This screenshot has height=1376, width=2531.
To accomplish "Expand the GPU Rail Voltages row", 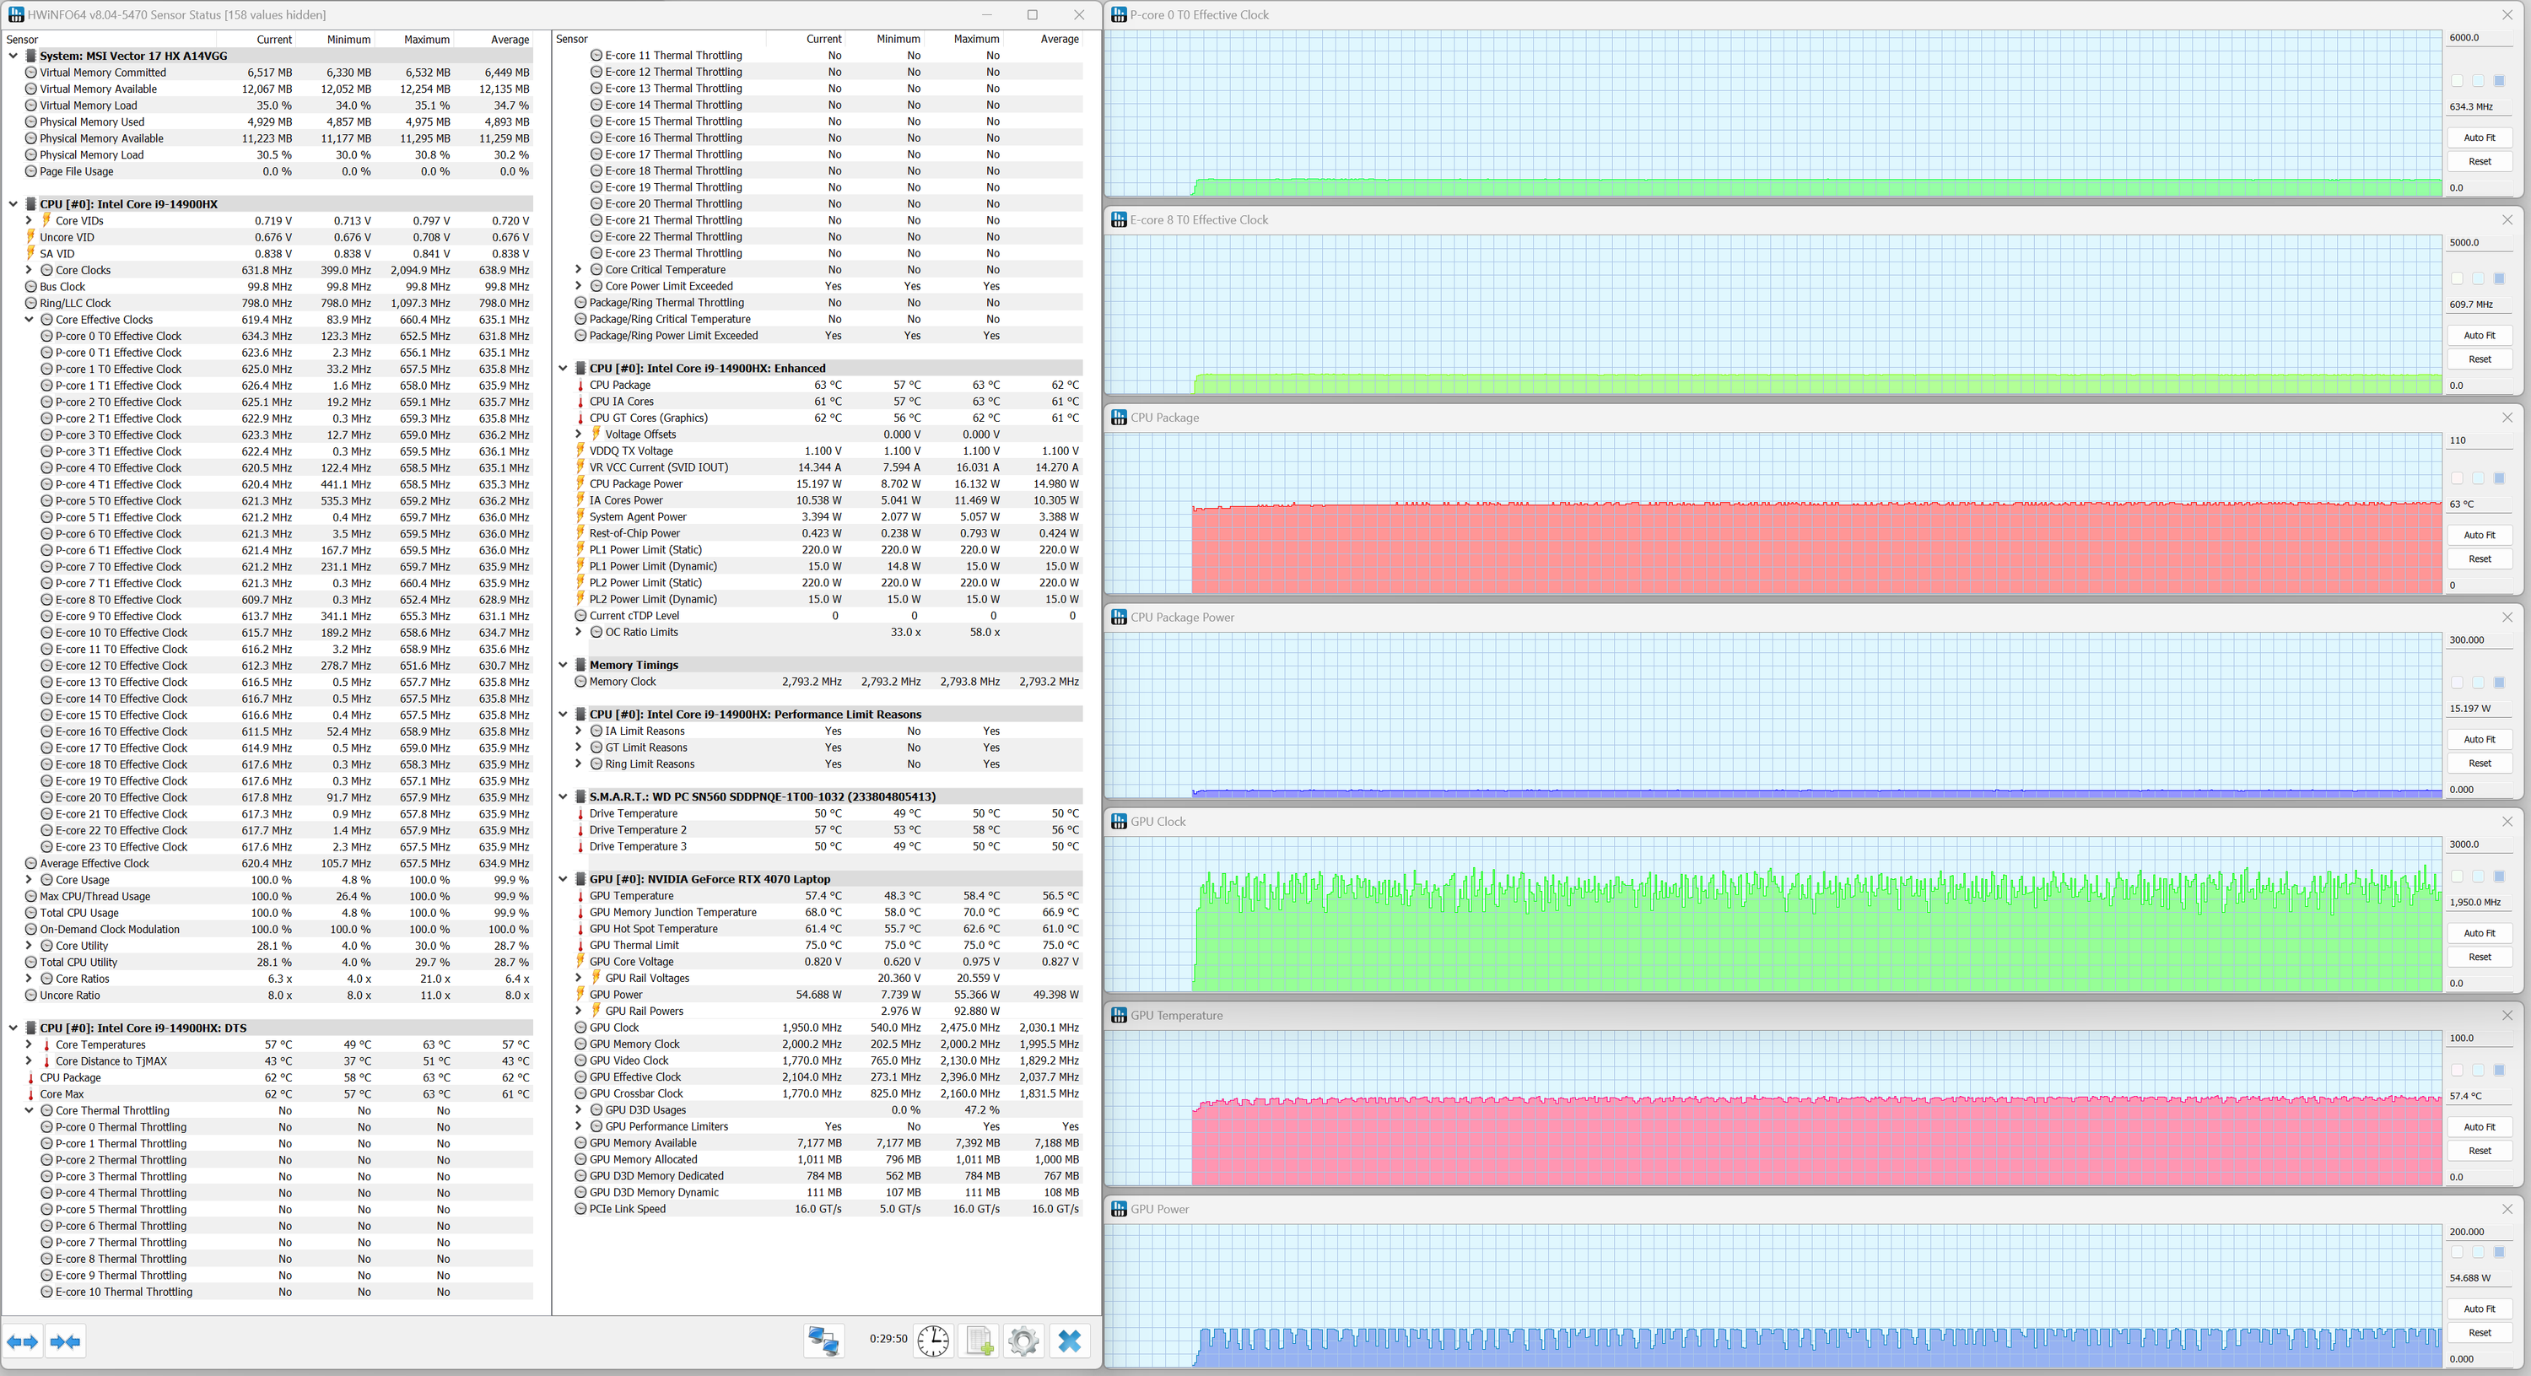I will coord(579,978).
